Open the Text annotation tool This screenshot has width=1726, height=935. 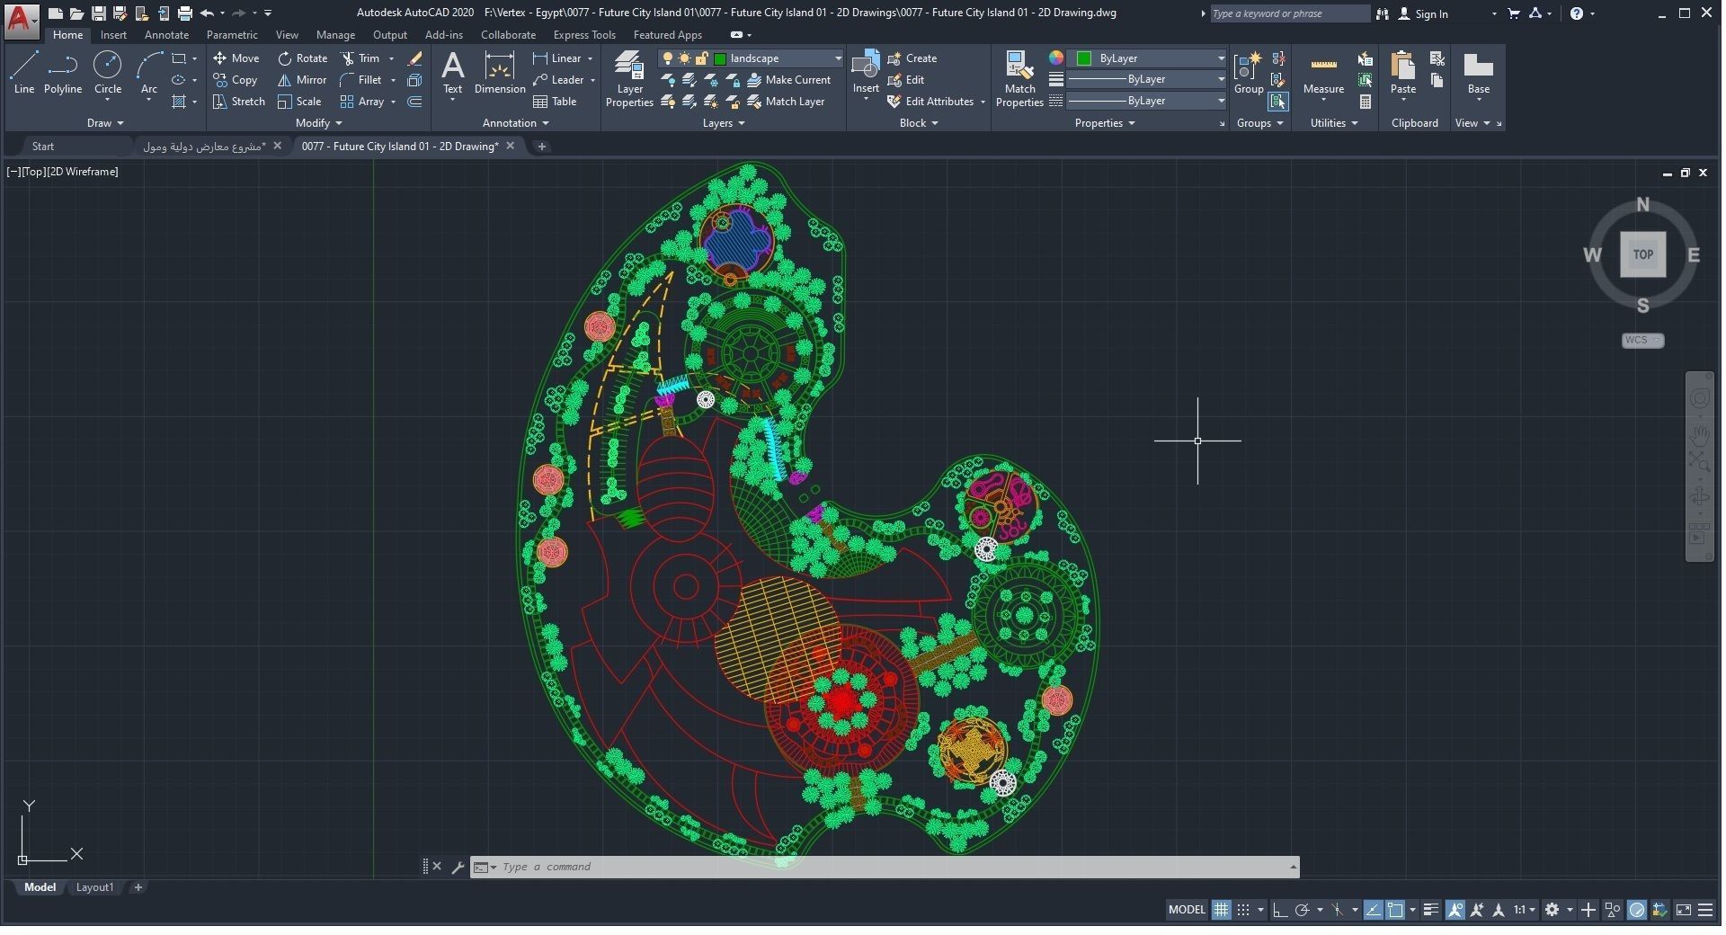[453, 73]
